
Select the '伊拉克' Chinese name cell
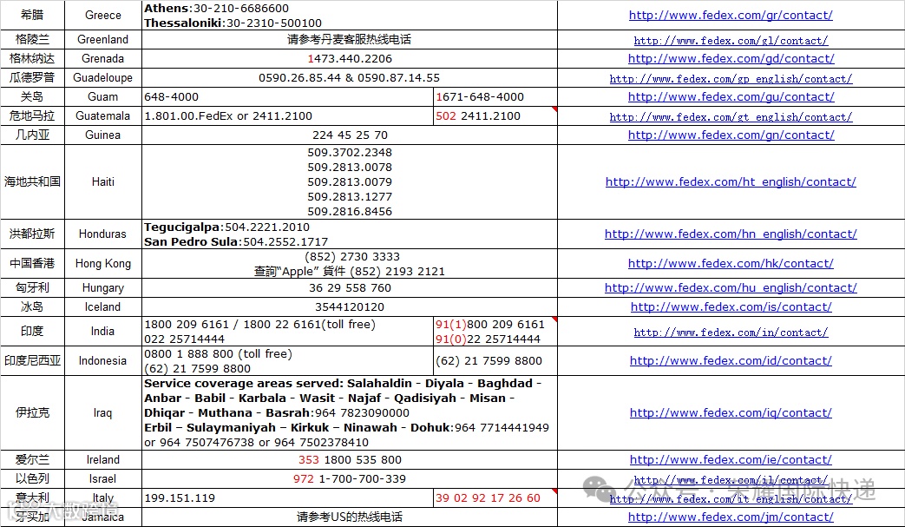[32, 412]
